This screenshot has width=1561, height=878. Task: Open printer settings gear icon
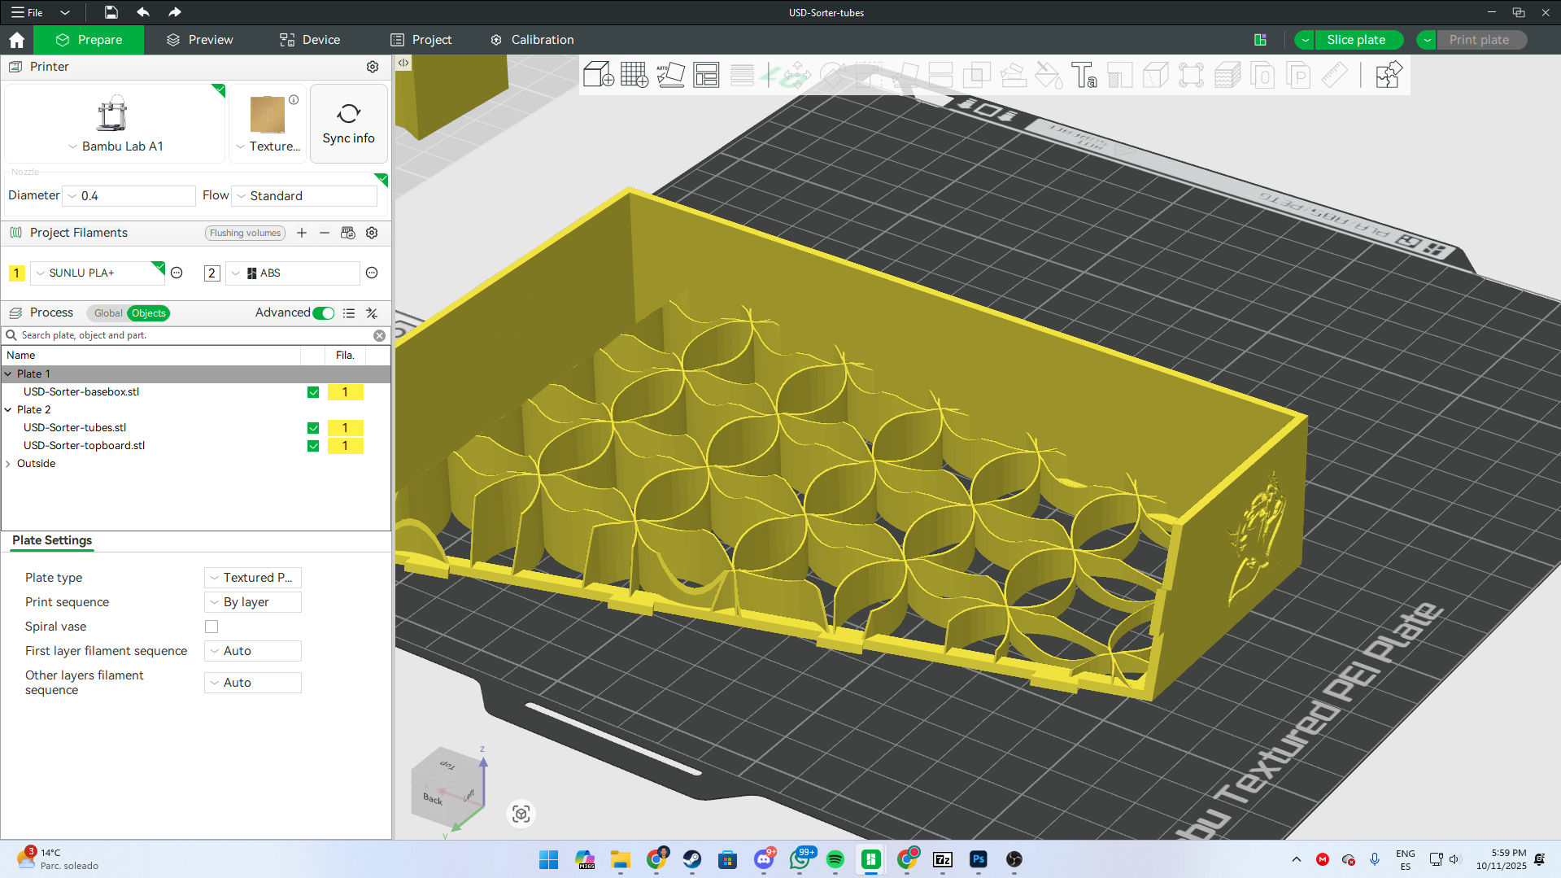point(373,67)
